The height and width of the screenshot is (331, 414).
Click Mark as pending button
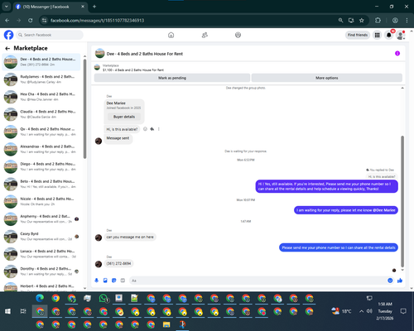[x=172, y=78]
